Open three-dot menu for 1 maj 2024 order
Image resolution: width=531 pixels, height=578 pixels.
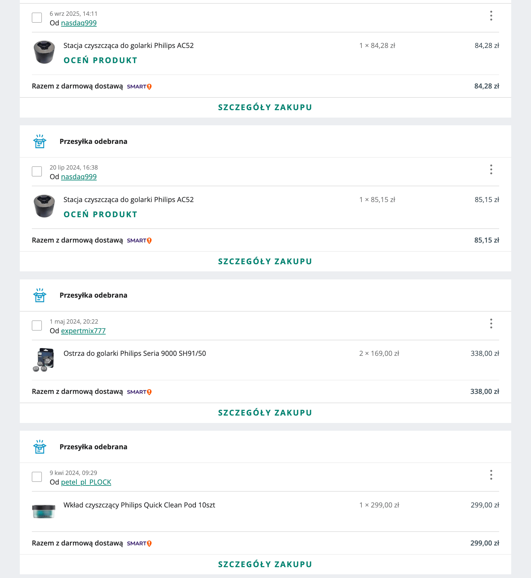coord(491,324)
